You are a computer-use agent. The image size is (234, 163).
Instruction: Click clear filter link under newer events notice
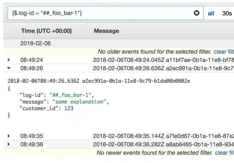pos(224,153)
